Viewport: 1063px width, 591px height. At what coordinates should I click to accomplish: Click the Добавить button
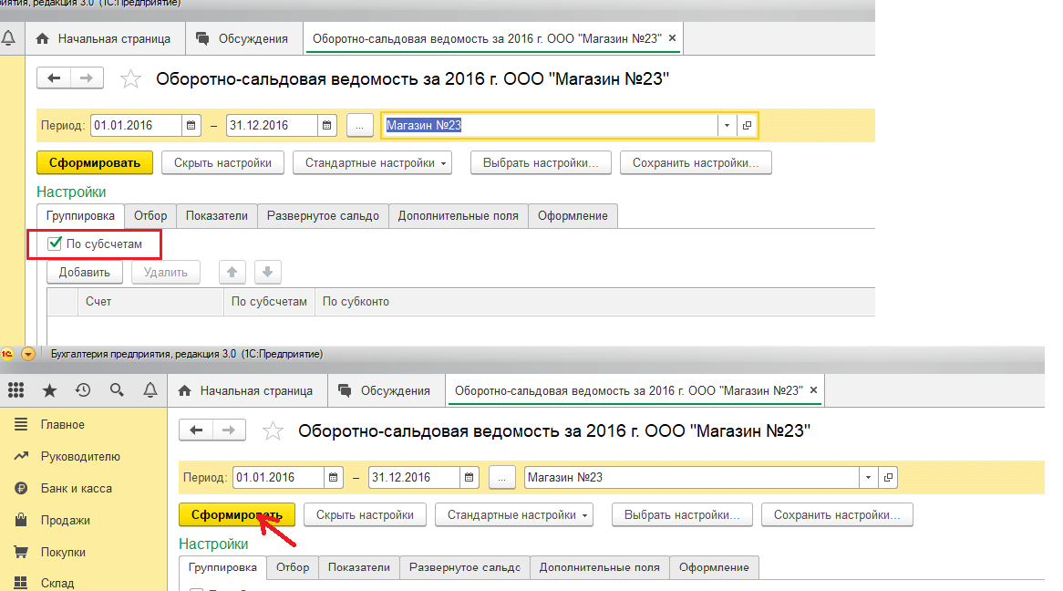85,272
